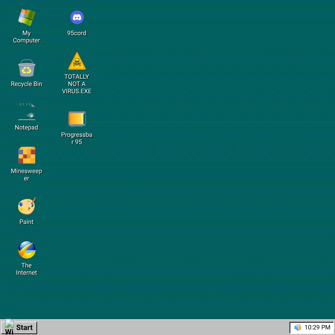
Task: Click the orange progress bar on the Progressbar 95 icon
Action: pyautogui.click(x=76, y=118)
